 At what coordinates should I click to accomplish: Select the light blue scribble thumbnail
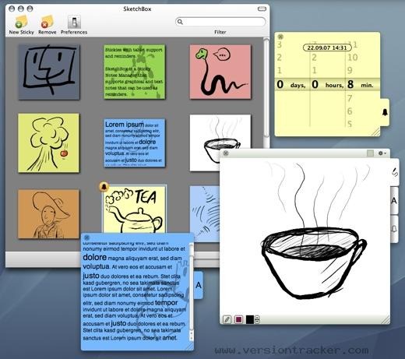[x=205, y=214]
